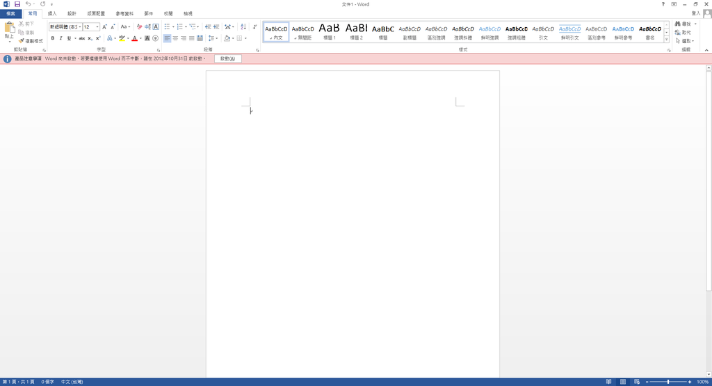Open the Change Case Aa dropdown

tap(125, 27)
